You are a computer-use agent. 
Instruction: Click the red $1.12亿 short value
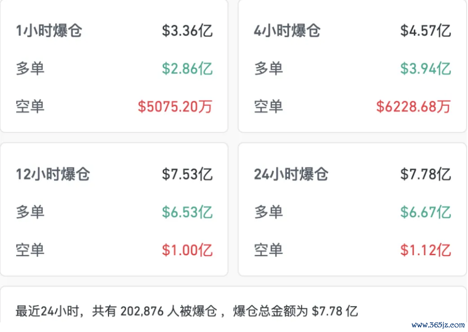(426, 250)
